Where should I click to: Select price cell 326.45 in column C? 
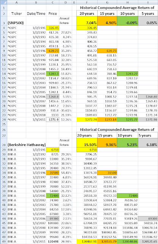(x=52, y=28)
